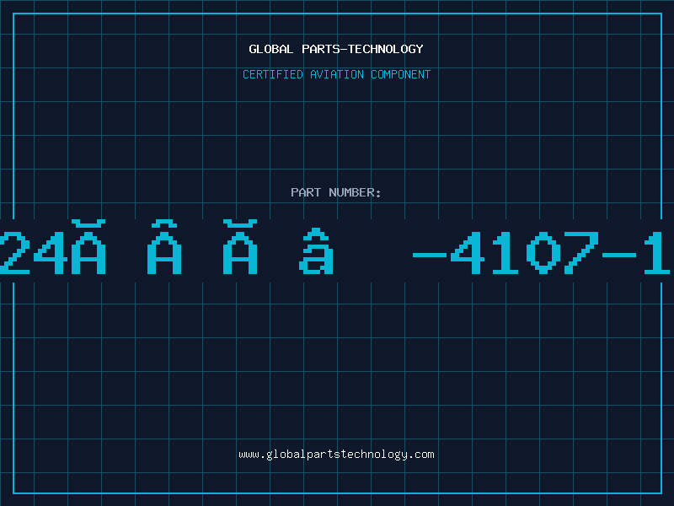674x506 pixels.
Task: Click the PART label text
Action: click(306, 192)
